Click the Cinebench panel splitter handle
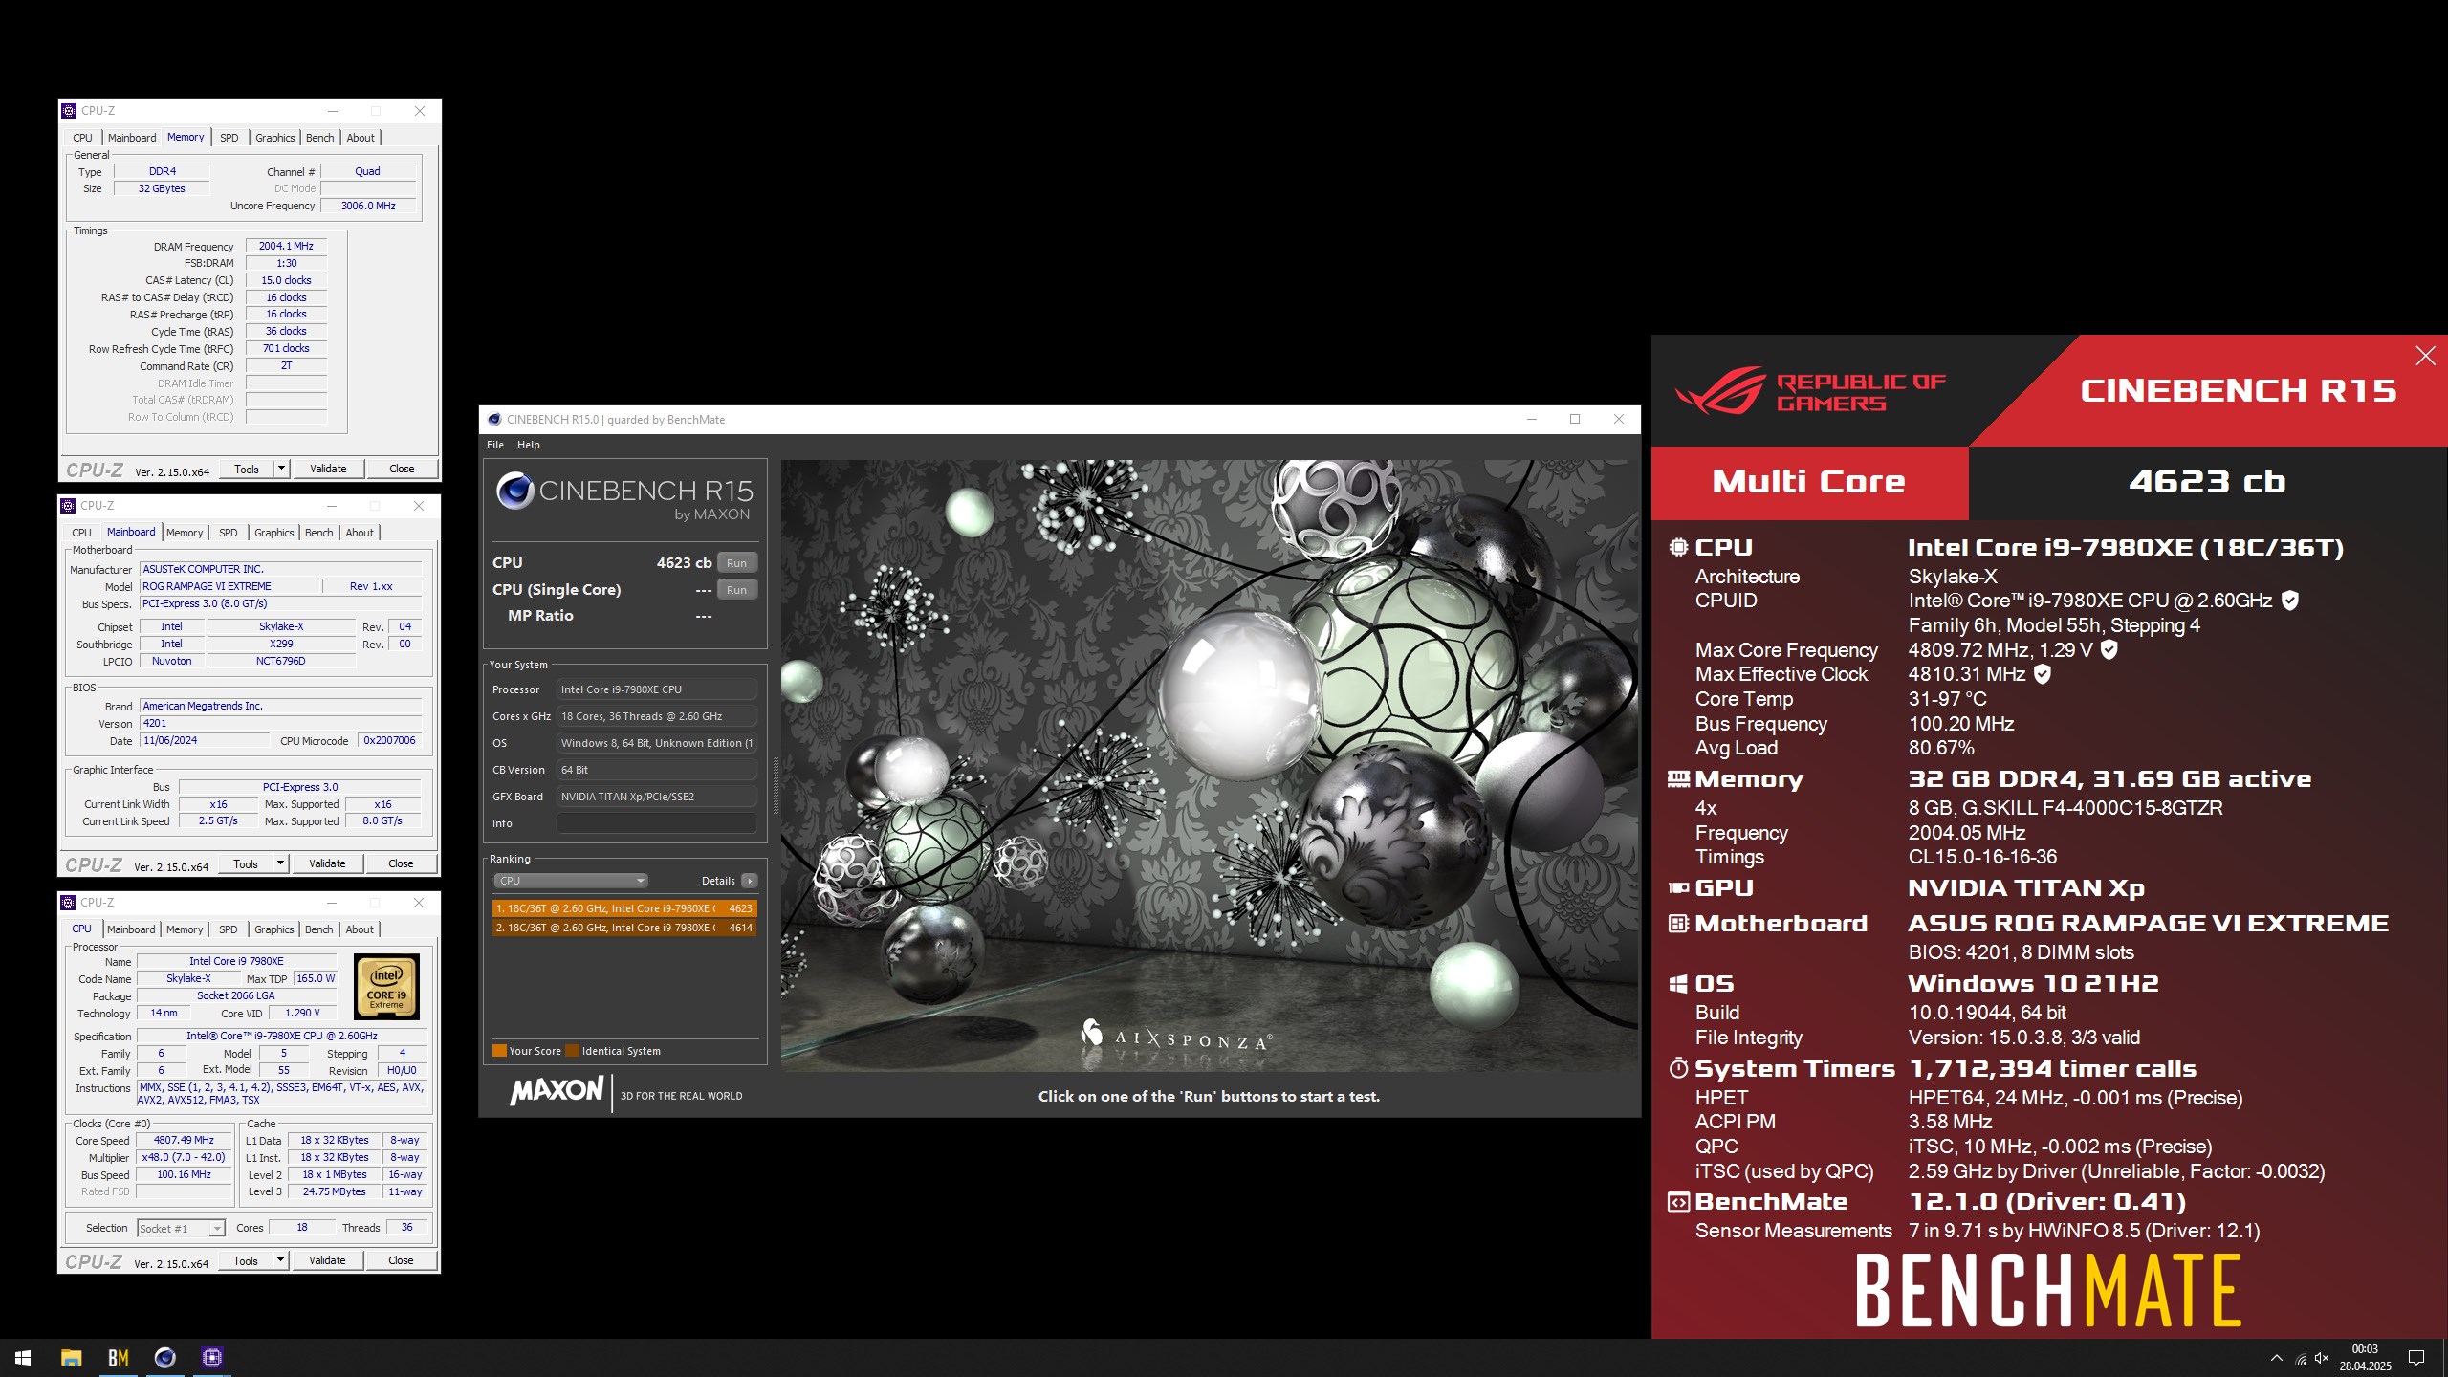 tap(776, 786)
